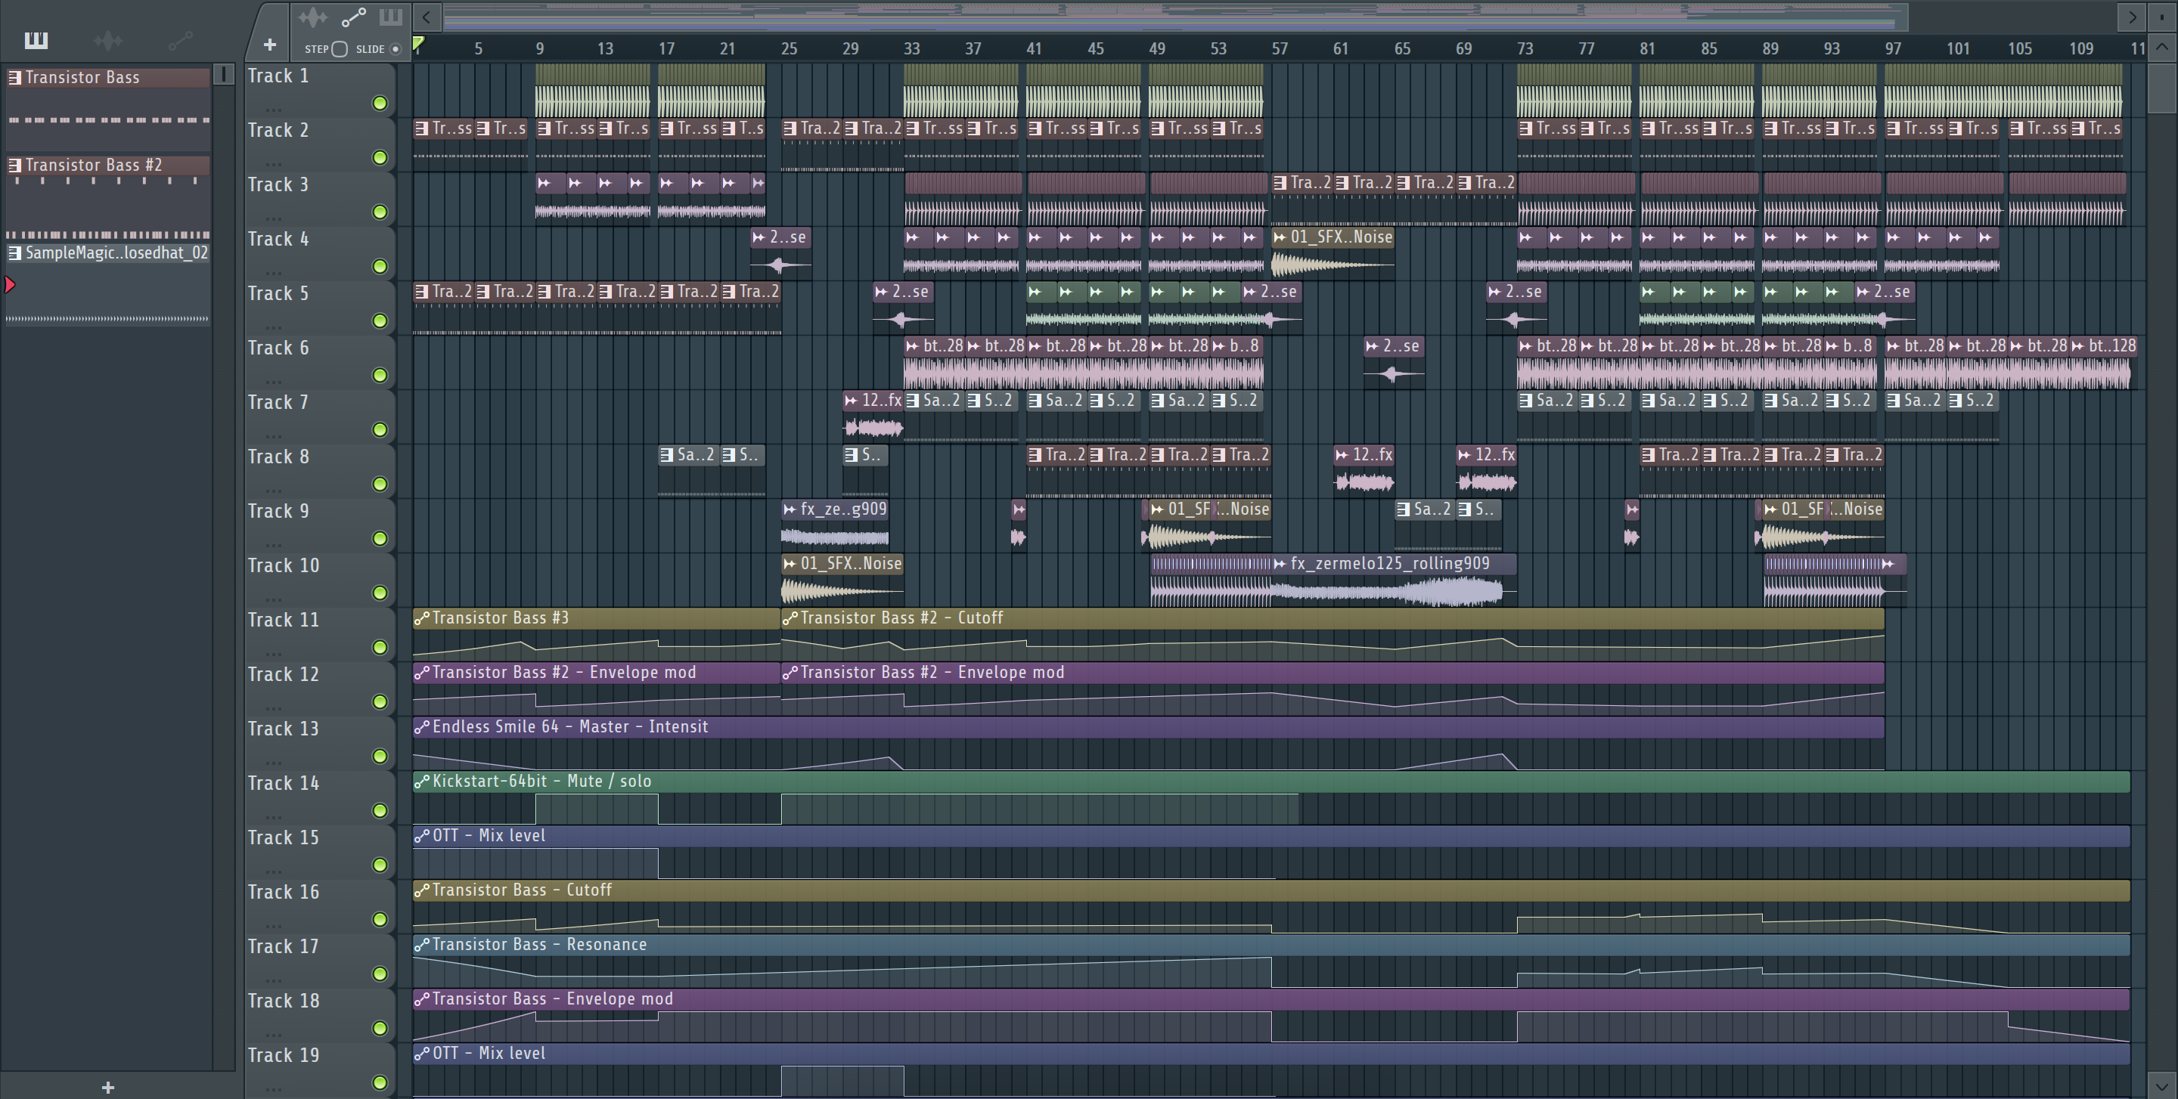Click the down arrow of the track list scrollbar
The image size is (2178, 1099).
[2162, 1085]
